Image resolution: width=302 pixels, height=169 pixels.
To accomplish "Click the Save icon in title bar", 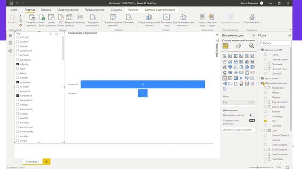I will point(11,3).
